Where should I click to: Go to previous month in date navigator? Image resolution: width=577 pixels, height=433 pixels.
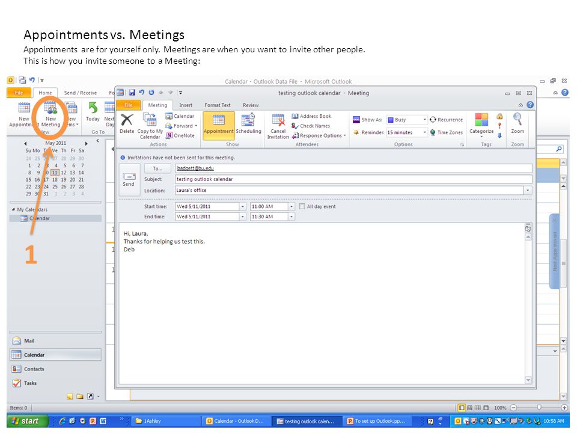coord(25,143)
